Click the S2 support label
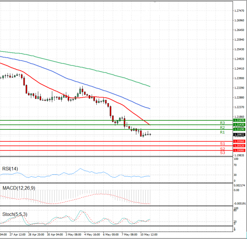Screen dimensions: 247x239 click(222, 149)
